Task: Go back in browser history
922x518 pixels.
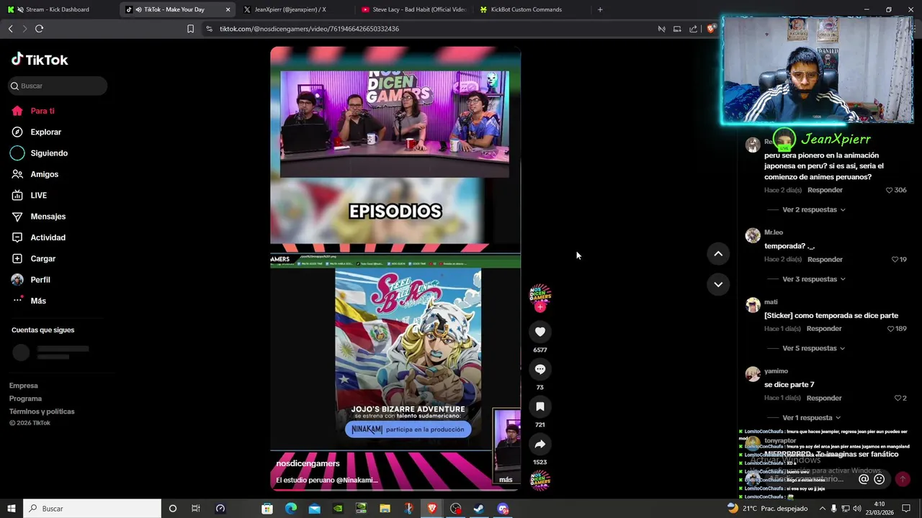Action: (10, 29)
